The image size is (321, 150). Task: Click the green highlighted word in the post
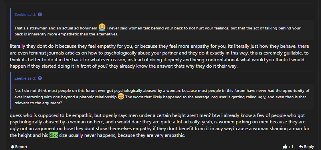coord(53,135)
